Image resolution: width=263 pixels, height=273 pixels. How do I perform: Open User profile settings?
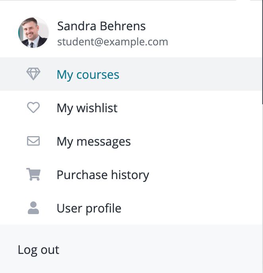pos(89,208)
